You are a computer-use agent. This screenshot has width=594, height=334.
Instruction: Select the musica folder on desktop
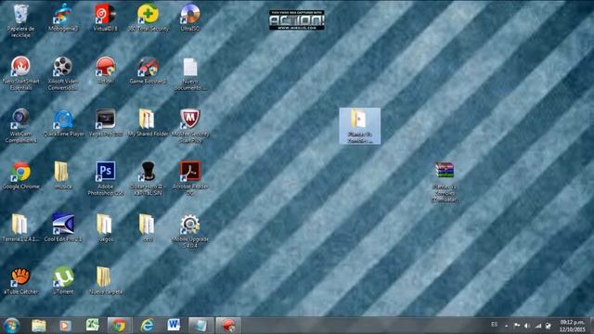(x=62, y=175)
